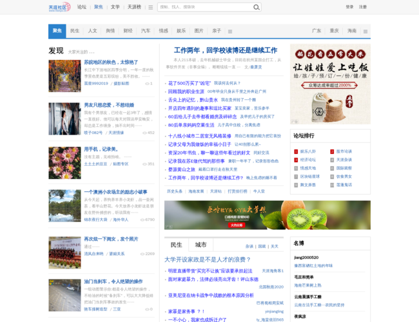Image resolution: width=419 pixels, height=322 pixels.
Task: Open article 男友只想恋爱，不想结婚
Action: pyautogui.click(x=109, y=105)
